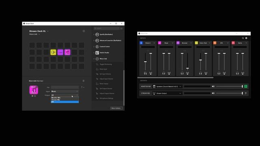Click the Stream Mix ear listen icon

coord(246,93)
